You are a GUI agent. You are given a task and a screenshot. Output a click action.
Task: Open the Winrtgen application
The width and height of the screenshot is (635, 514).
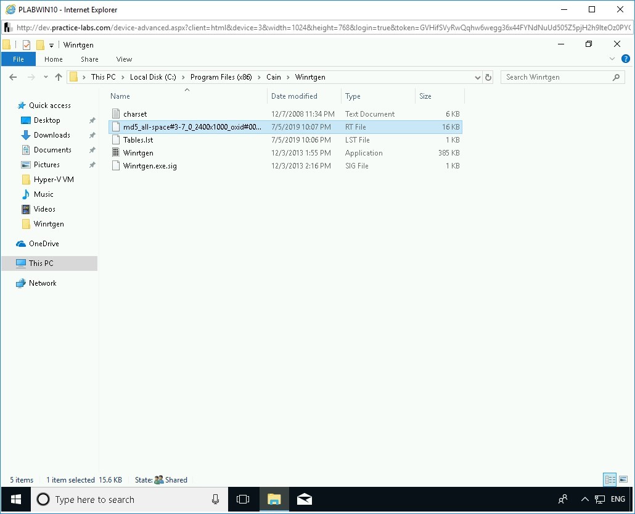(138, 152)
